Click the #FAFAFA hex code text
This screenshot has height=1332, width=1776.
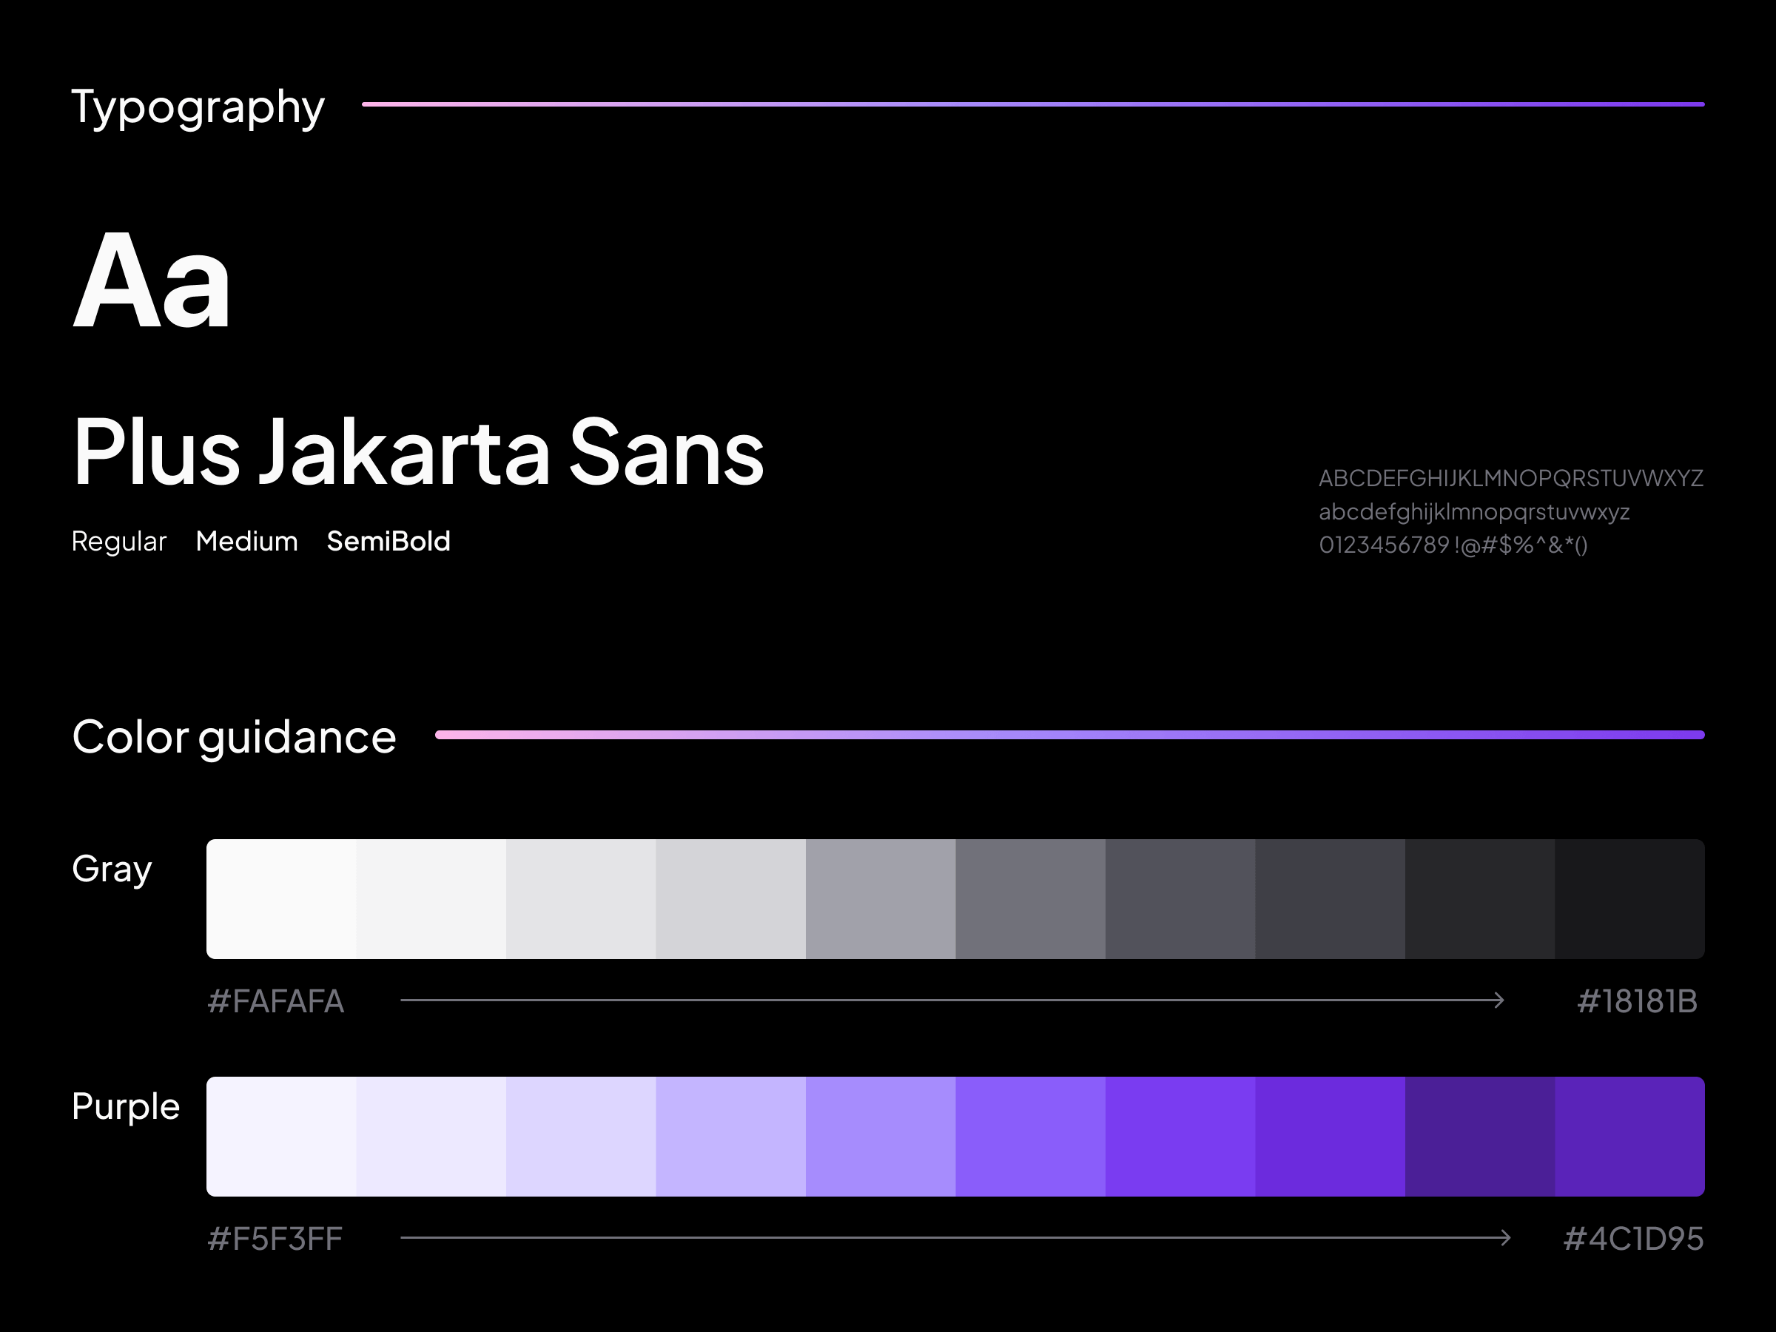point(275,1001)
